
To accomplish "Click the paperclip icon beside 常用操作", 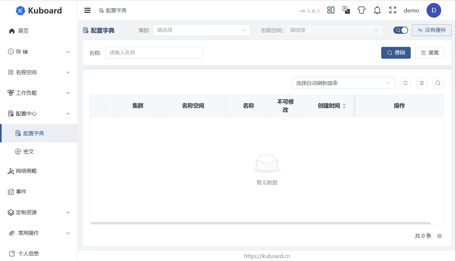I will [12, 233].
